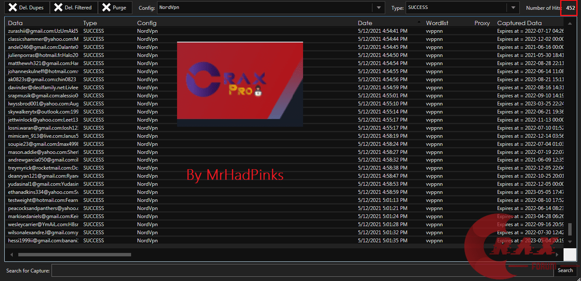Click the Search button beside capture field

pos(565,270)
